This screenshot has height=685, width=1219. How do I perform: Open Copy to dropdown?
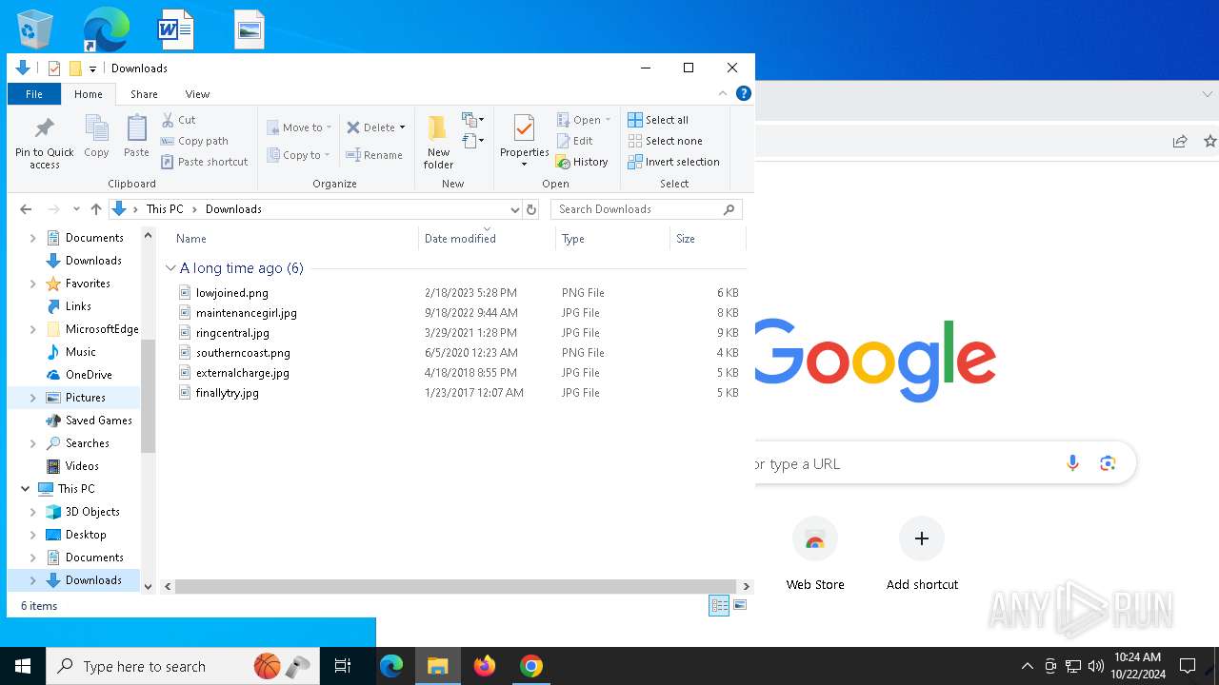coord(298,155)
